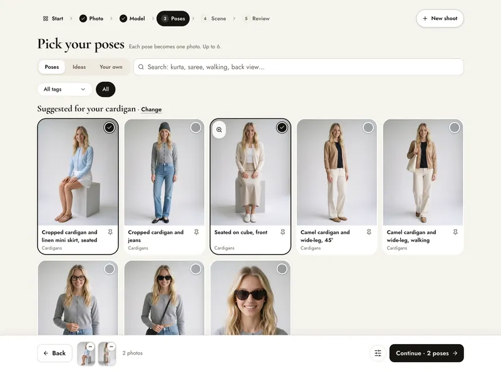This screenshot has width=501, height=371.
Task: Uncheck the 'Seated on cube, front' pose
Action: pos(282,128)
